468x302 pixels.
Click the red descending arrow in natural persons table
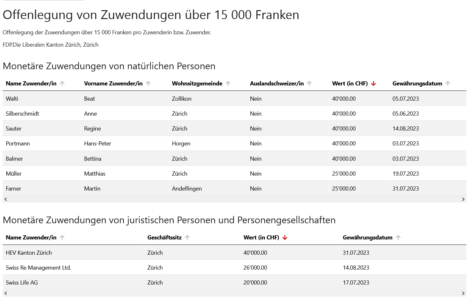pyautogui.click(x=373, y=84)
